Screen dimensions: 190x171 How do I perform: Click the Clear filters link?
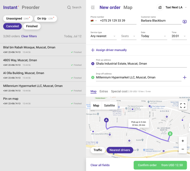click(x=29, y=36)
